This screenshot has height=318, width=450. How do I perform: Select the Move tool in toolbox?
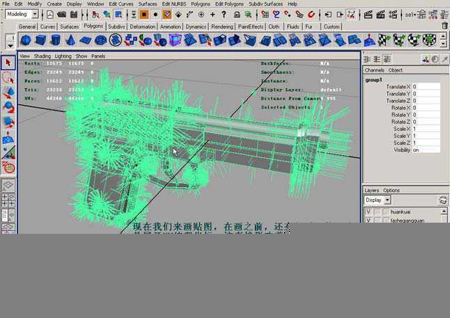[8, 93]
